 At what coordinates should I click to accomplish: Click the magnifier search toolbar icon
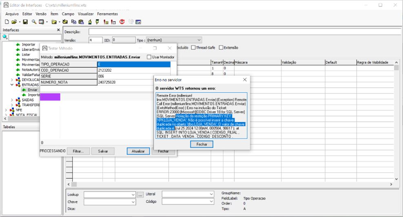(x=34, y=22)
